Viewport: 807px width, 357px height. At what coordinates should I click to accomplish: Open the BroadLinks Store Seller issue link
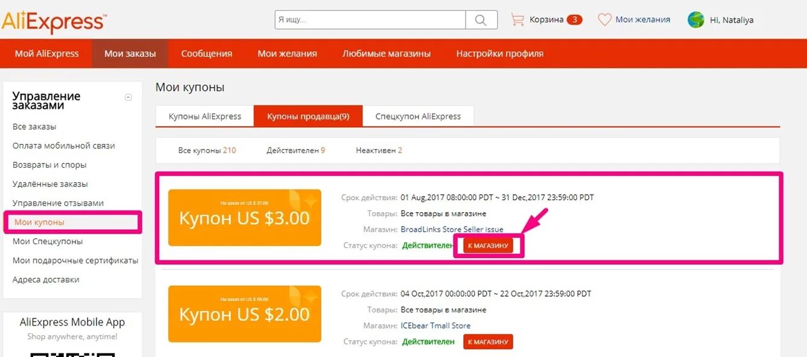click(452, 229)
